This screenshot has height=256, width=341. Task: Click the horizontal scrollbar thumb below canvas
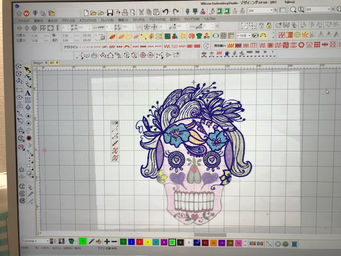(x=210, y=235)
